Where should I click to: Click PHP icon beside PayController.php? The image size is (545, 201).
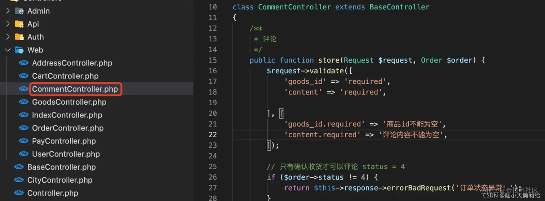tap(24, 141)
